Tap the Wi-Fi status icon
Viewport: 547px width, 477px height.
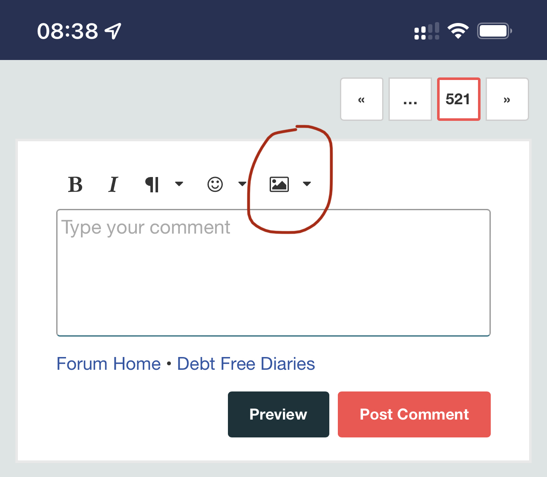point(458,31)
